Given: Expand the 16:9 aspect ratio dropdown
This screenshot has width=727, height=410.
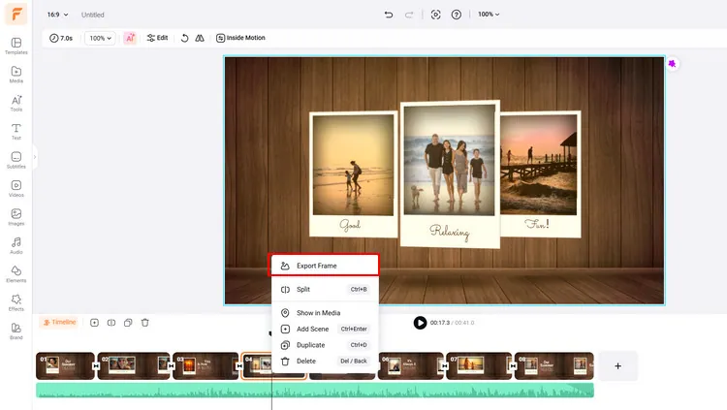Looking at the screenshot, I should (x=58, y=15).
